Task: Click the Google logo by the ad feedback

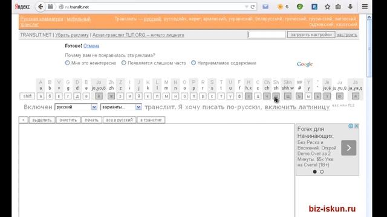Action: point(305,64)
